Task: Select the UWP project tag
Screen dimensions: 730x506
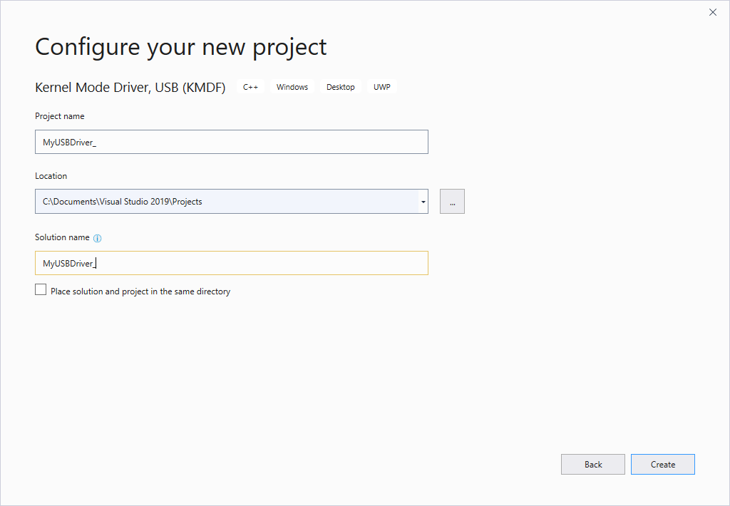Action: 382,86
